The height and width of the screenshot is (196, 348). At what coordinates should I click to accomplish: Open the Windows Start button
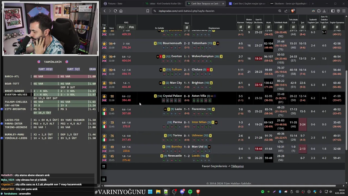pyautogui.click(x=150, y=192)
